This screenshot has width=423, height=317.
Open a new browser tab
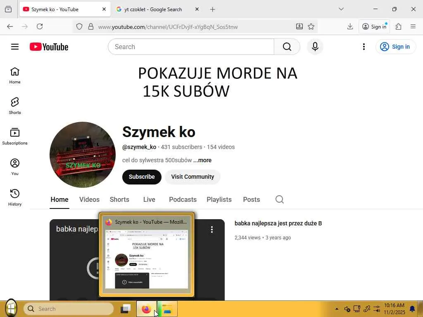click(212, 9)
